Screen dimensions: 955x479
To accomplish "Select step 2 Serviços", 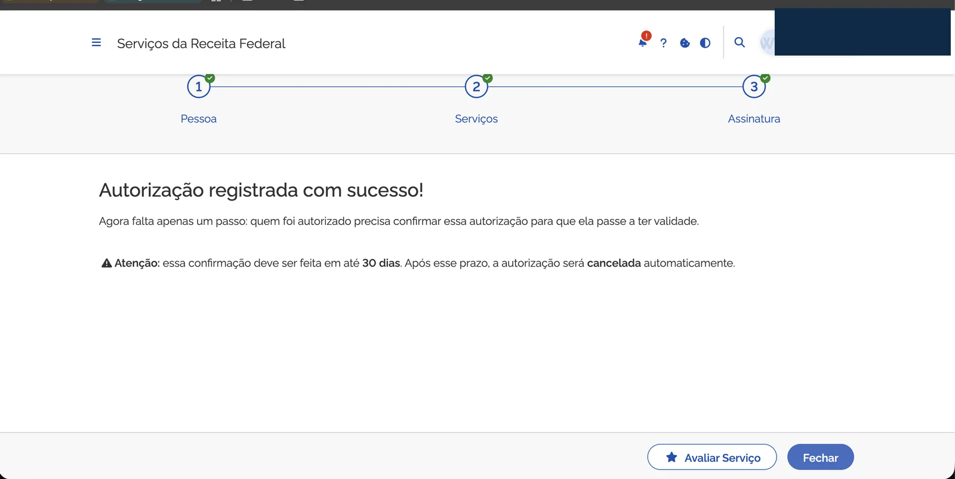I will pos(476,86).
